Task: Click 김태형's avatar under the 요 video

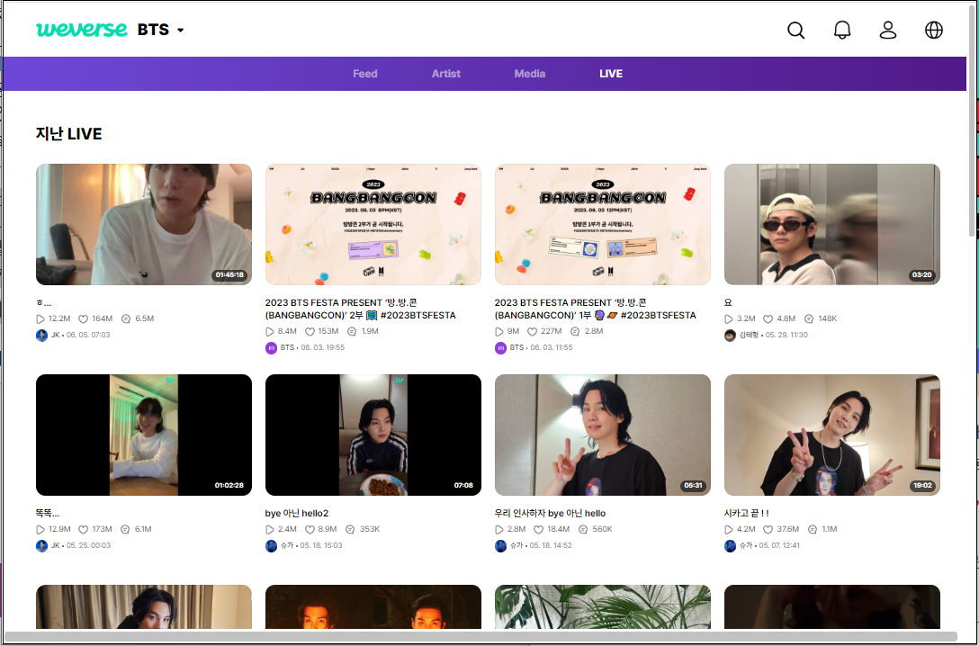Action: (730, 335)
